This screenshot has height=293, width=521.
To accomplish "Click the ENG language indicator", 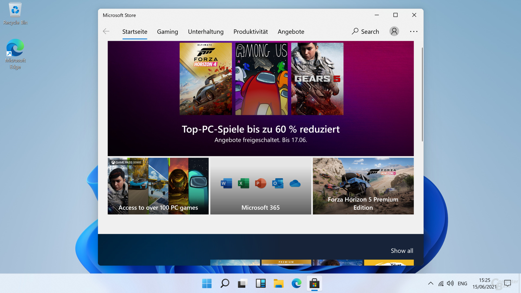I will (462, 284).
